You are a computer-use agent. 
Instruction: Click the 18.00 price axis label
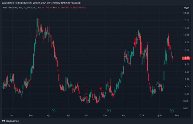[x=186, y=35]
